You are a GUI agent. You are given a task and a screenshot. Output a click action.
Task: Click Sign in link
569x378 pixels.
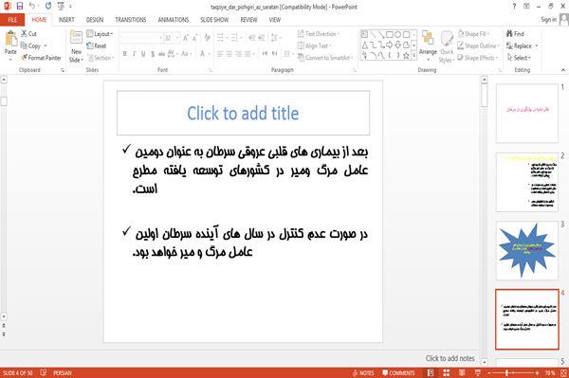tap(548, 20)
